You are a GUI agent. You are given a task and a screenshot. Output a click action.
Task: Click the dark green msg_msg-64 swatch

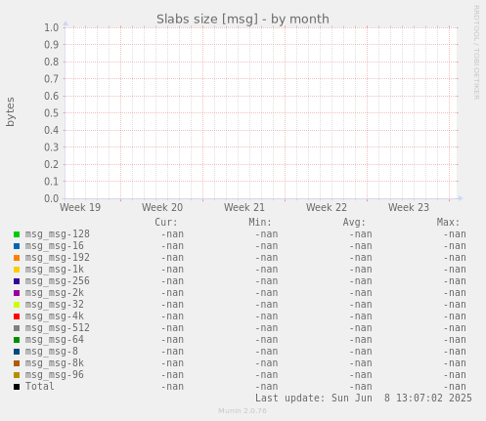(x=17, y=340)
